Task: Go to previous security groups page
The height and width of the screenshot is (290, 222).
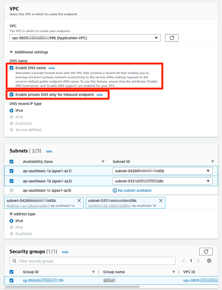Action: click(x=184, y=261)
